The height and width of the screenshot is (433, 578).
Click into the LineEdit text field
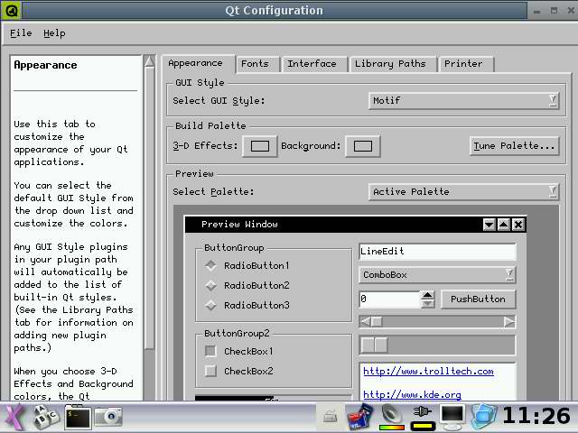tap(437, 252)
